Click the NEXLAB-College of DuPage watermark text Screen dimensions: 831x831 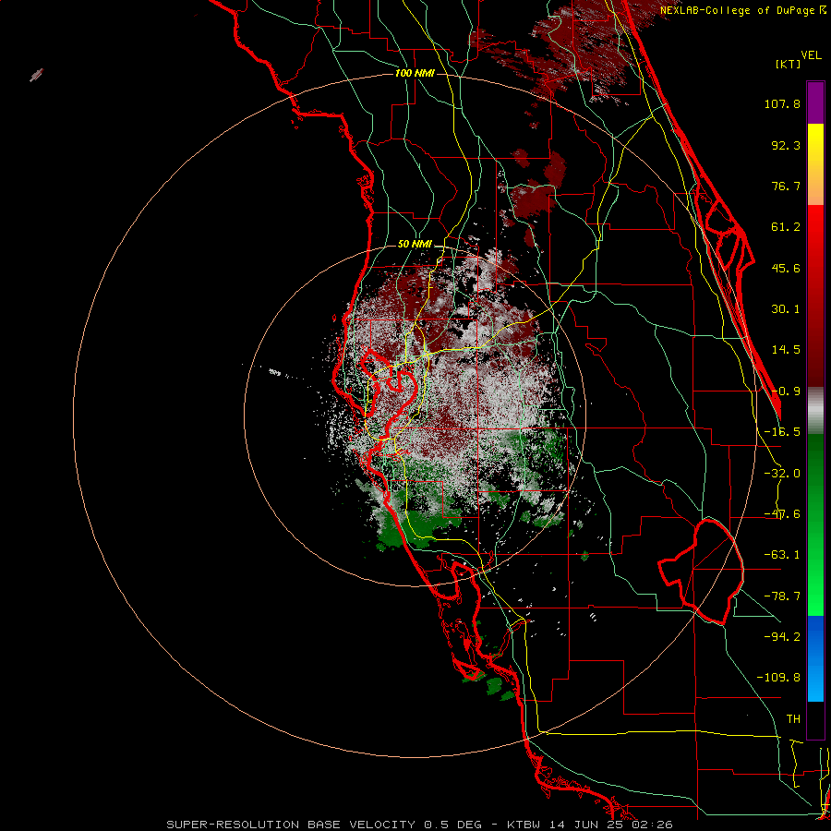(x=742, y=10)
